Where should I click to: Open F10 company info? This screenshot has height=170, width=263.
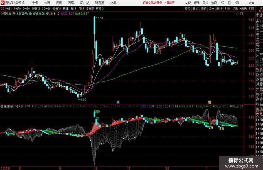(227, 9)
